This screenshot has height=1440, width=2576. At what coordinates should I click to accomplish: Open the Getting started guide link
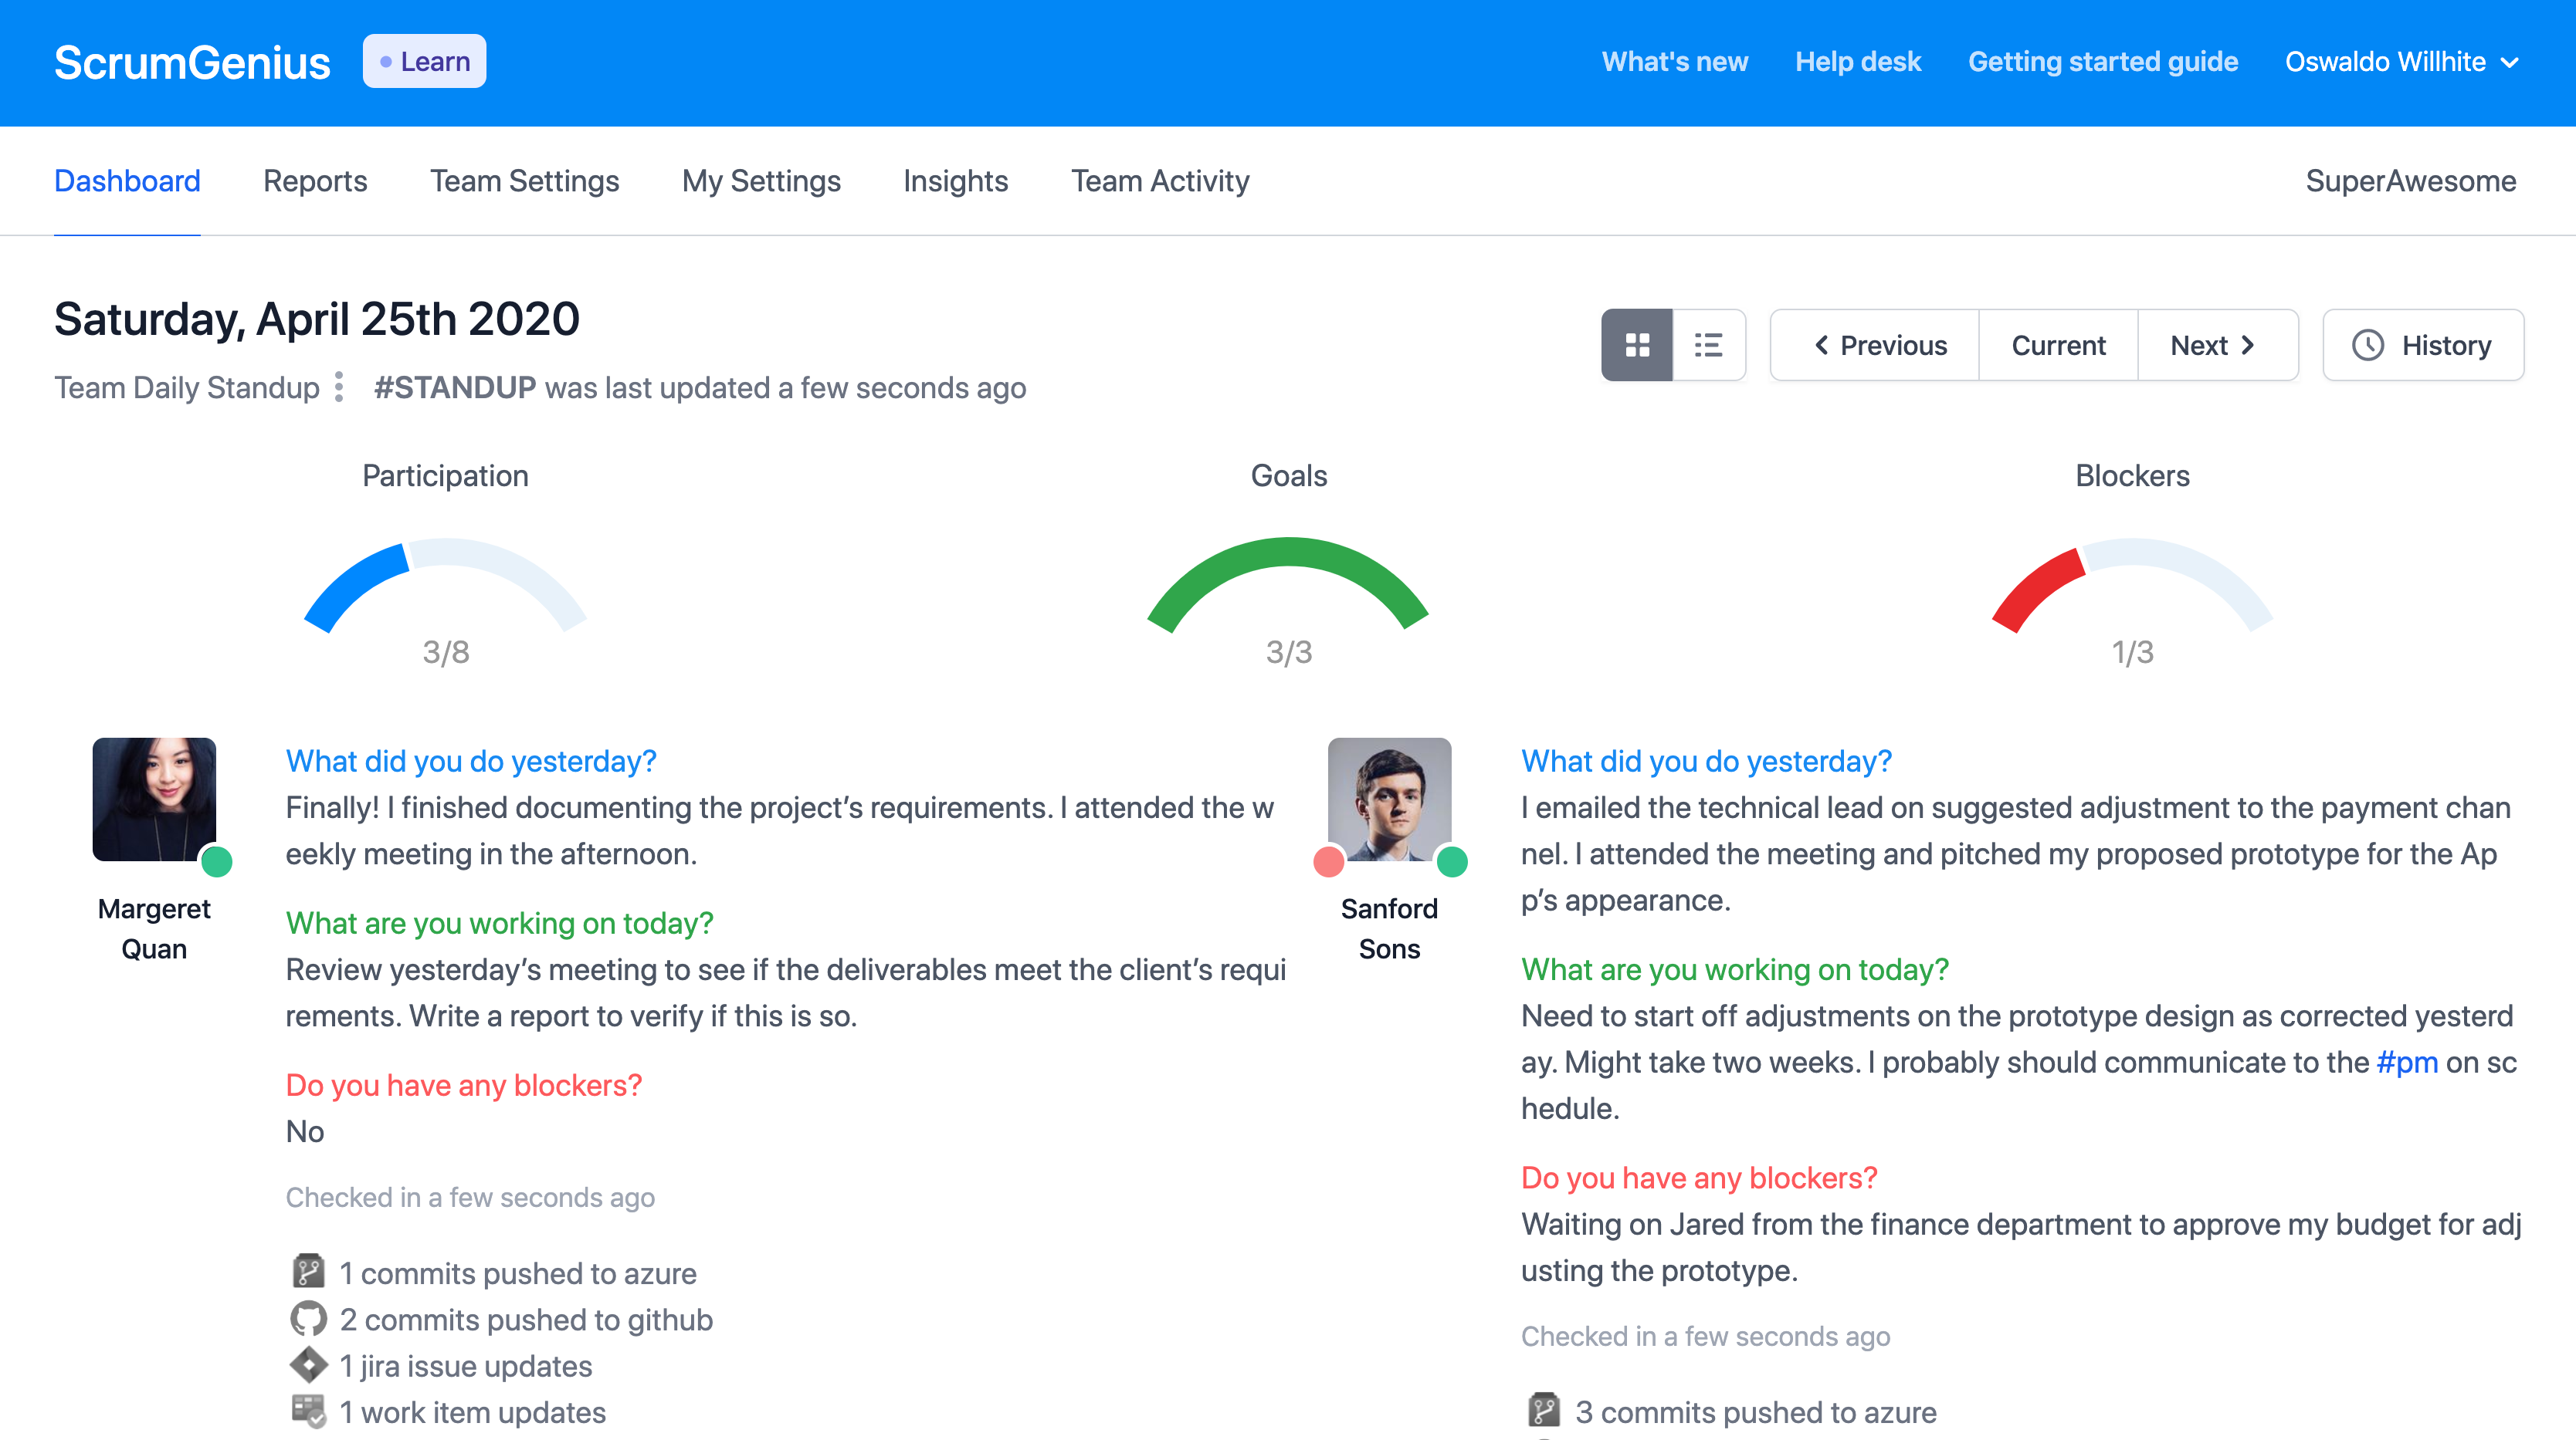click(2102, 62)
